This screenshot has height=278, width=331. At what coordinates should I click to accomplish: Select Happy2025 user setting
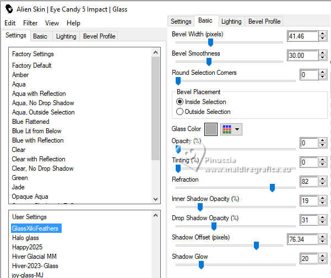point(27,247)
